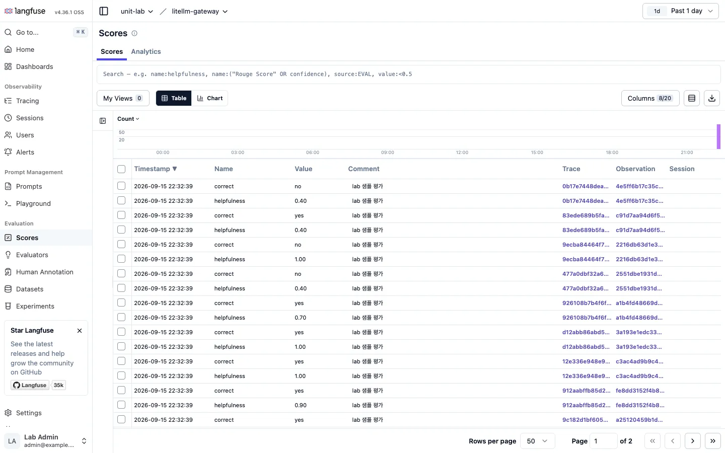725x453 pixels.
Task: Switch to the Analytics tab
Action: (x=146, y=52)
